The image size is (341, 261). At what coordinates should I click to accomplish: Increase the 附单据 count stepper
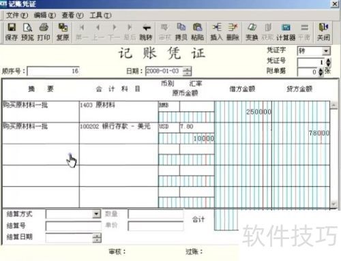(x=321, y=70)
